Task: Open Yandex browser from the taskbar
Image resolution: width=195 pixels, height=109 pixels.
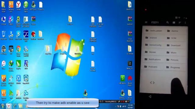Action: tap(9, 106)
